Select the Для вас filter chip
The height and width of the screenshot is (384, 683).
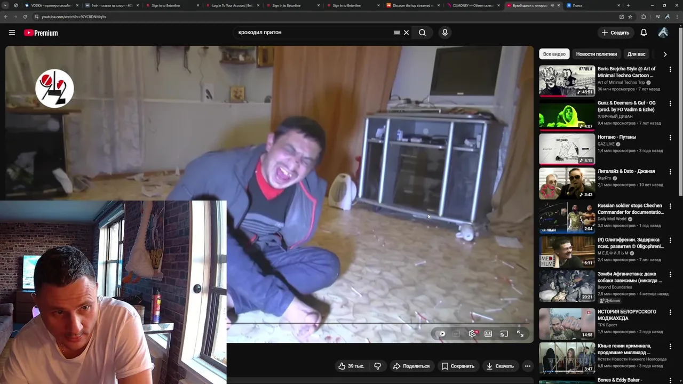[636, 54]
